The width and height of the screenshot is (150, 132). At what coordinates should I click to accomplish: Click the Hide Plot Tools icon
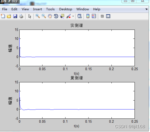102,16
